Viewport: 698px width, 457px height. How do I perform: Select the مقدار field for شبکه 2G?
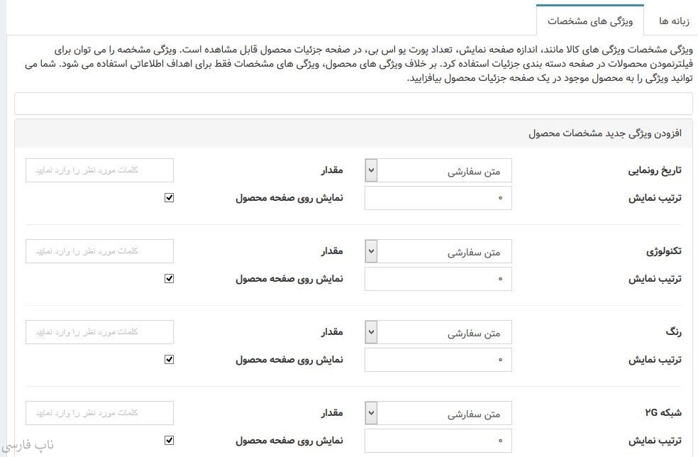(x=99, y=413)
